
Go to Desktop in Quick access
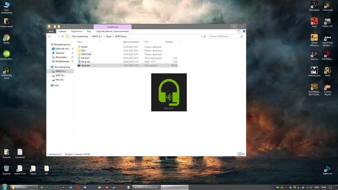pyautogui.click(x=61, y=49)
